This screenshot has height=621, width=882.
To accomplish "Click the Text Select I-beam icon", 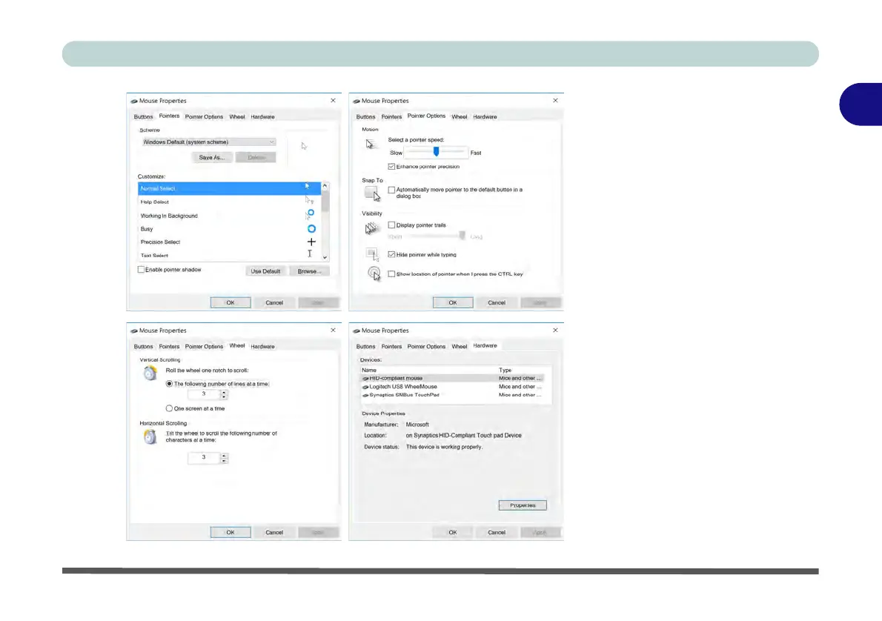I will click(x=309, y=253).
